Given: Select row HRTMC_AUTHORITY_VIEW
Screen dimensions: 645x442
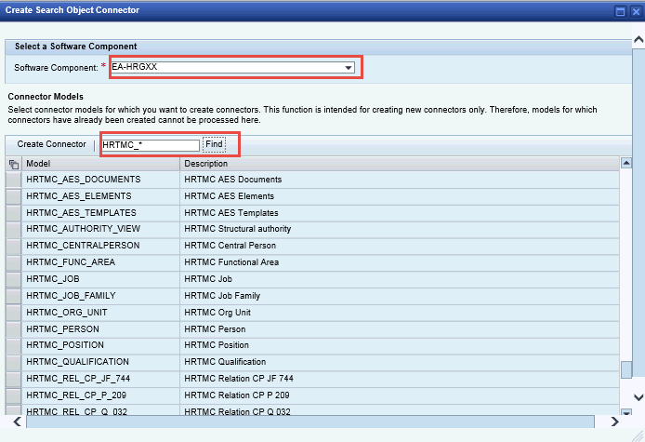Looking at the screenshot, I should (14, 230).
